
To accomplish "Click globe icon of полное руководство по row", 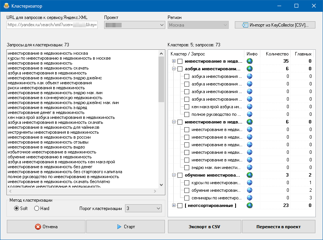I will coord(249,114).
